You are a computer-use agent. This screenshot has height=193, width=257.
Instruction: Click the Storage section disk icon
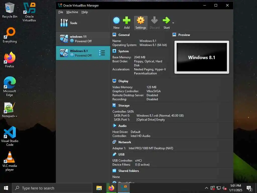(114, 105)
